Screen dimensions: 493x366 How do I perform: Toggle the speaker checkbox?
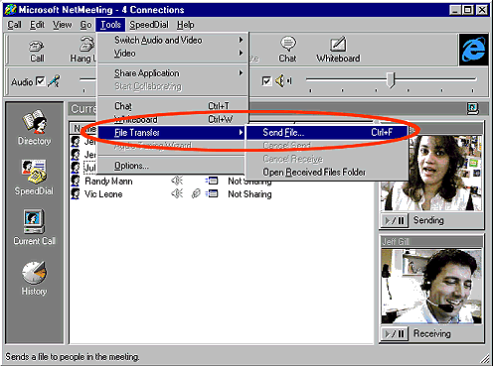tap(266, 81)
